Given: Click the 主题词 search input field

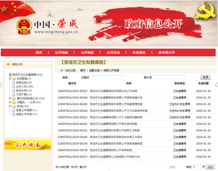Looking at the screenshot, I should [106, 77].
